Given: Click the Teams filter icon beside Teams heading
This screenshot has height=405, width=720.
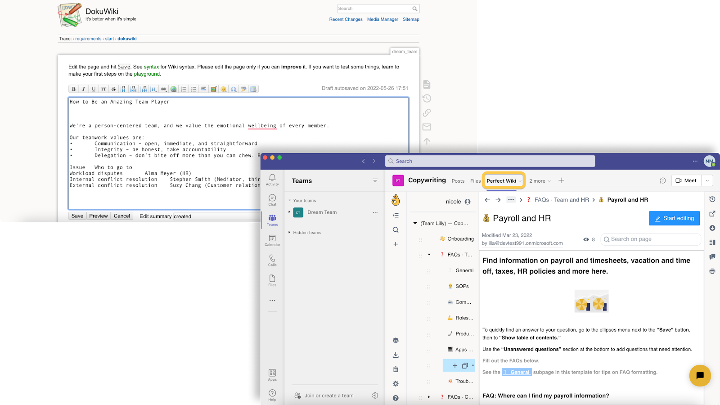Looking at the screenshot, I should pyautogui.click(x=375, y=180).
